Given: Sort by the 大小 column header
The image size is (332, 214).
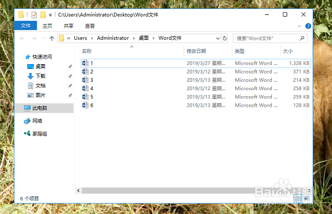Looking at the screenshot, I should coord(288,51).
